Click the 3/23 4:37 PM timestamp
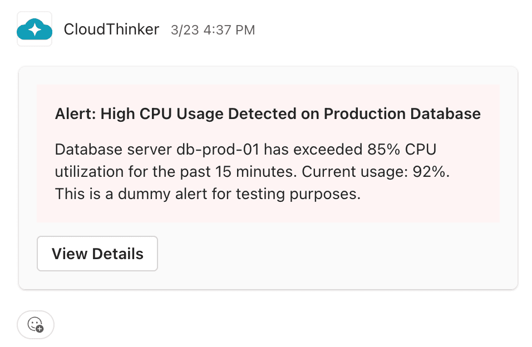Screen dimensions: 532x347 (213, 30)
